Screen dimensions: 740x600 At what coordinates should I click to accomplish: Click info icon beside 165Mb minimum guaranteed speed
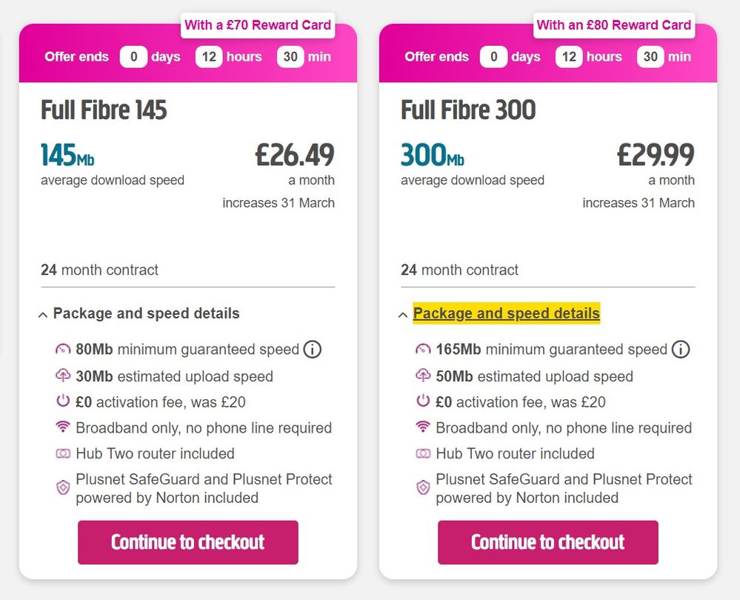[x=681, y=349]
